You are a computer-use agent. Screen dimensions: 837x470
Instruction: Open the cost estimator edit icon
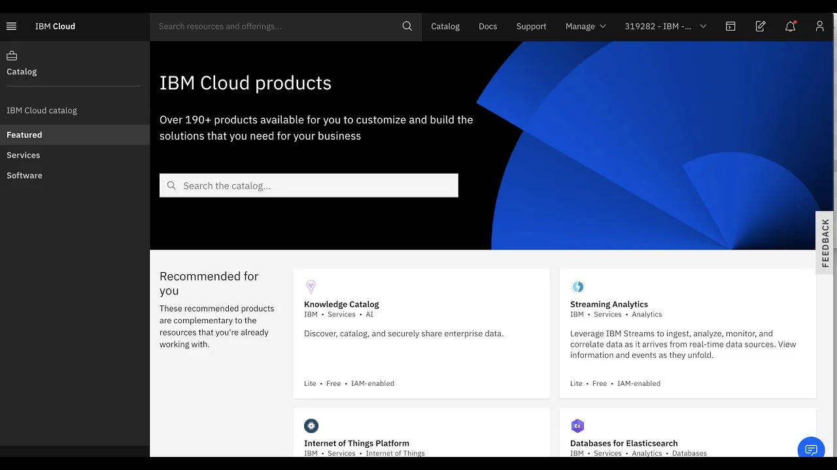click(760, 26)
